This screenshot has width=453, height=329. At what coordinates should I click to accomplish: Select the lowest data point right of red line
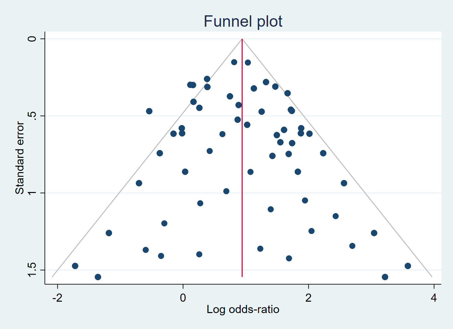click(x=385, y=277)
